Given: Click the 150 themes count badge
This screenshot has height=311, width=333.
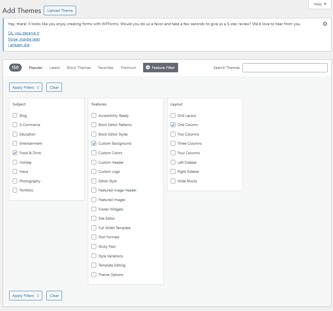Looking at the screenshot, I should point(15,67).
